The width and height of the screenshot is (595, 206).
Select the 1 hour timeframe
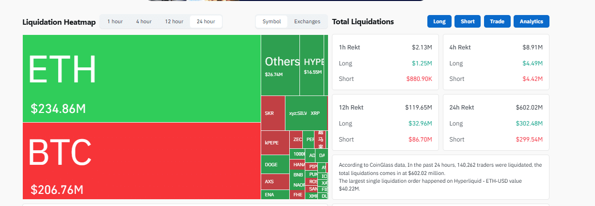coord(115,22)
